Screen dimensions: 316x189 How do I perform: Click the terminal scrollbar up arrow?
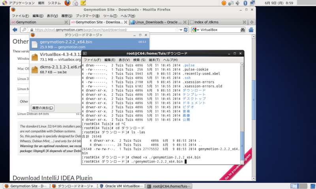coord(242,65)
